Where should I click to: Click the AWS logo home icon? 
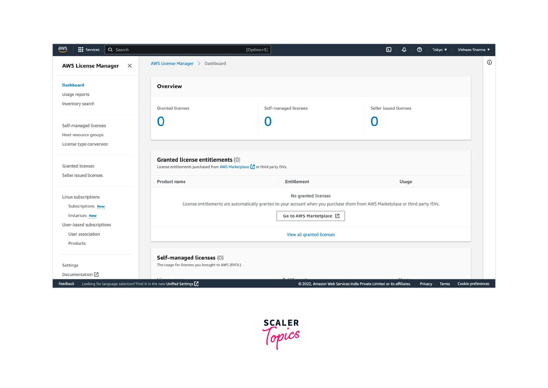(63, 49)
